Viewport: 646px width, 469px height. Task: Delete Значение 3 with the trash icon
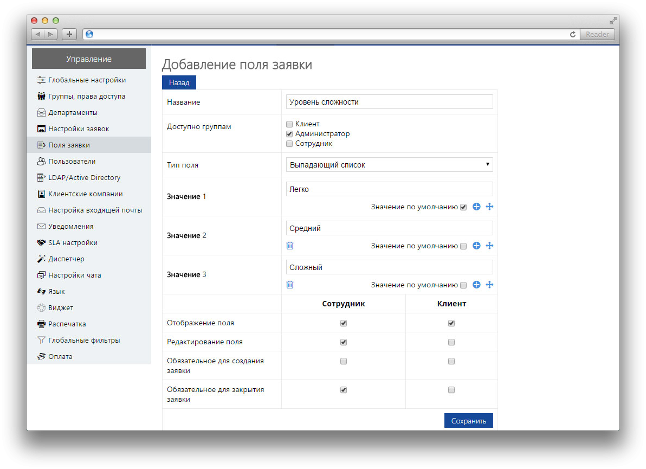290,285
